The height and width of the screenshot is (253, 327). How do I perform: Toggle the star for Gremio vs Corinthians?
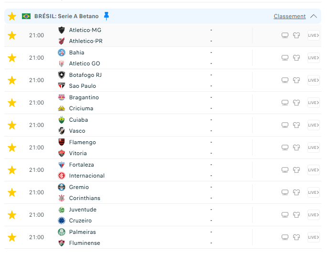tap(12, 192)
